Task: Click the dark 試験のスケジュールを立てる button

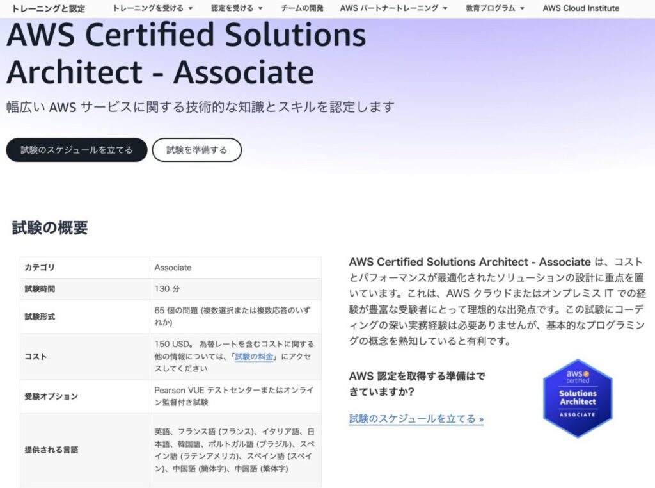Action: (77, 150)
